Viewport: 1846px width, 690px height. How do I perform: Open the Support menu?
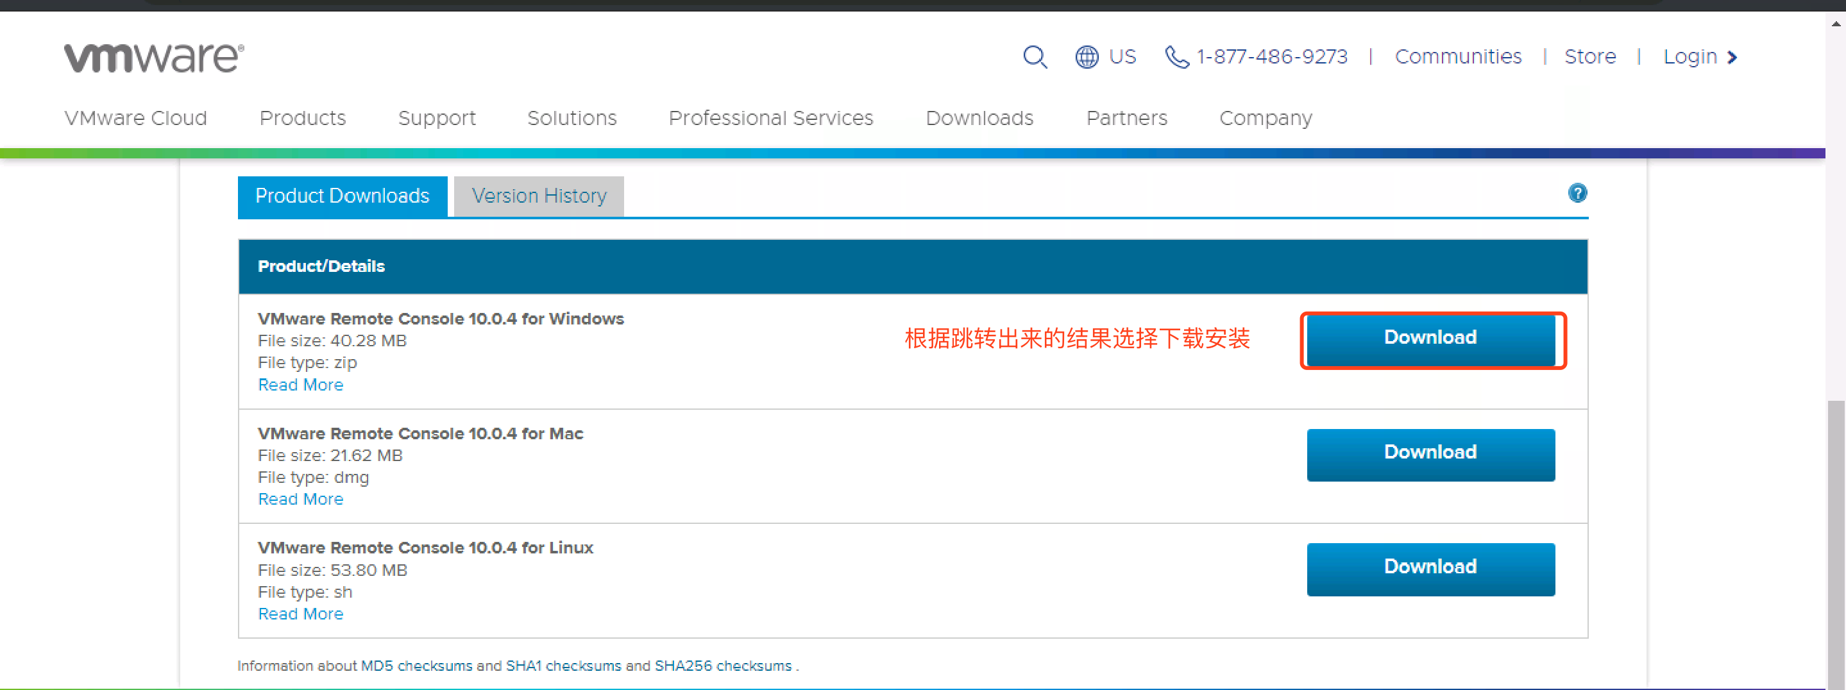coord(436,118)
